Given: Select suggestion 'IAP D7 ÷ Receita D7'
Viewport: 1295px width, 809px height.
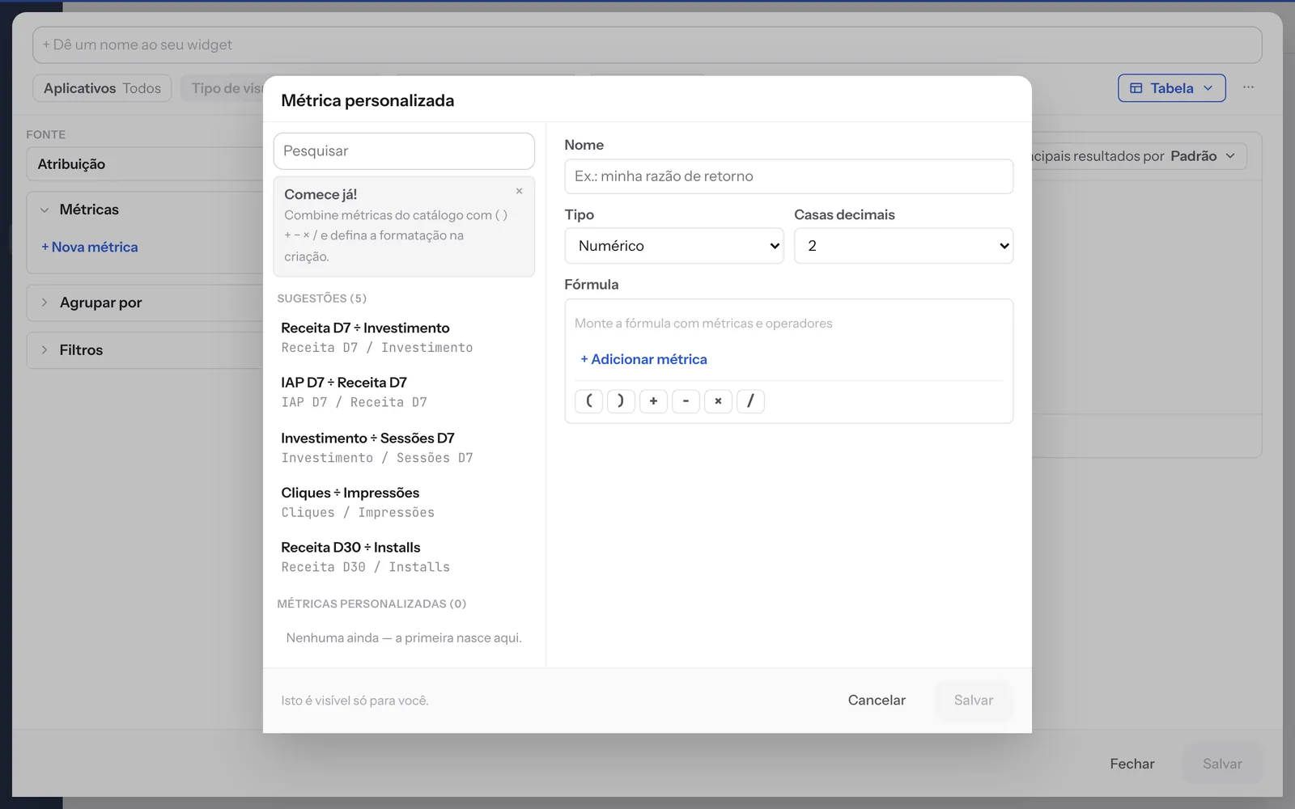Looking at the screenshot, I should click(x=404, y=392).
